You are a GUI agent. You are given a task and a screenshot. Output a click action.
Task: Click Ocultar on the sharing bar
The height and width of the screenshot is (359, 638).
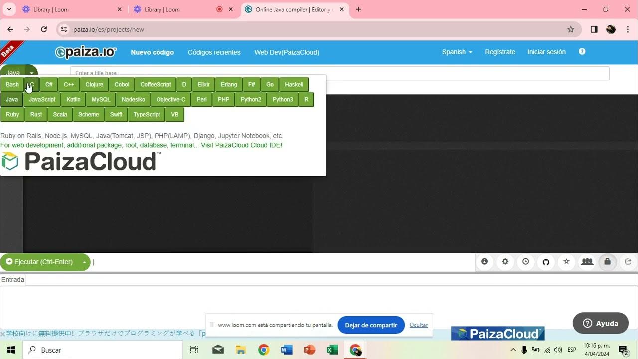click(419, 325)
